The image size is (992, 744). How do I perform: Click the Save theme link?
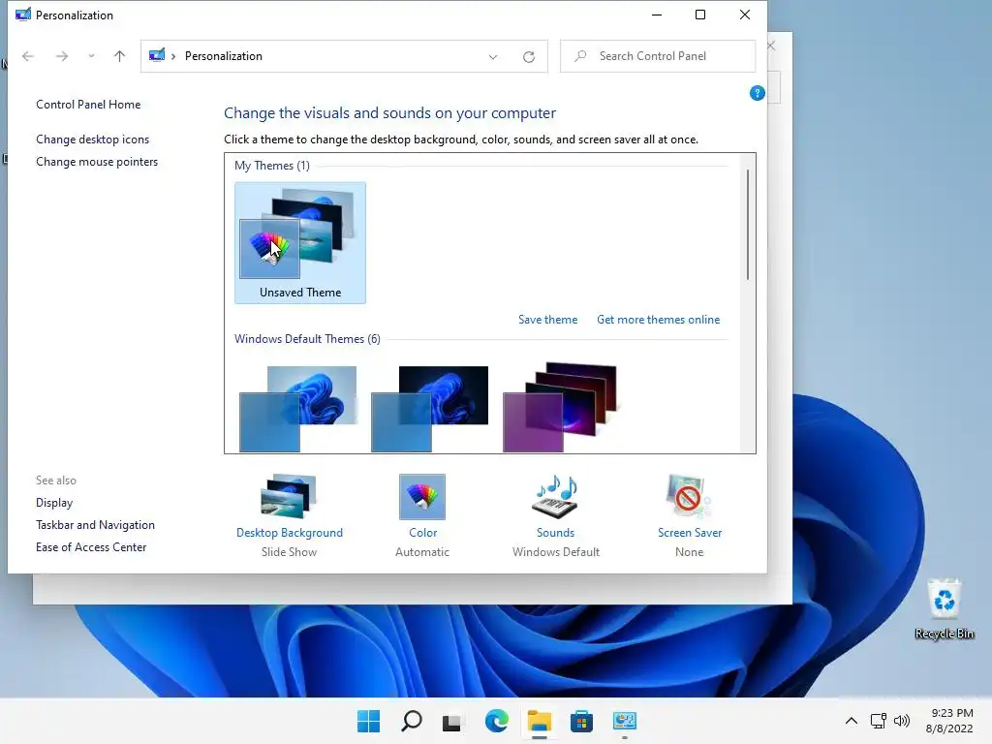548,320
